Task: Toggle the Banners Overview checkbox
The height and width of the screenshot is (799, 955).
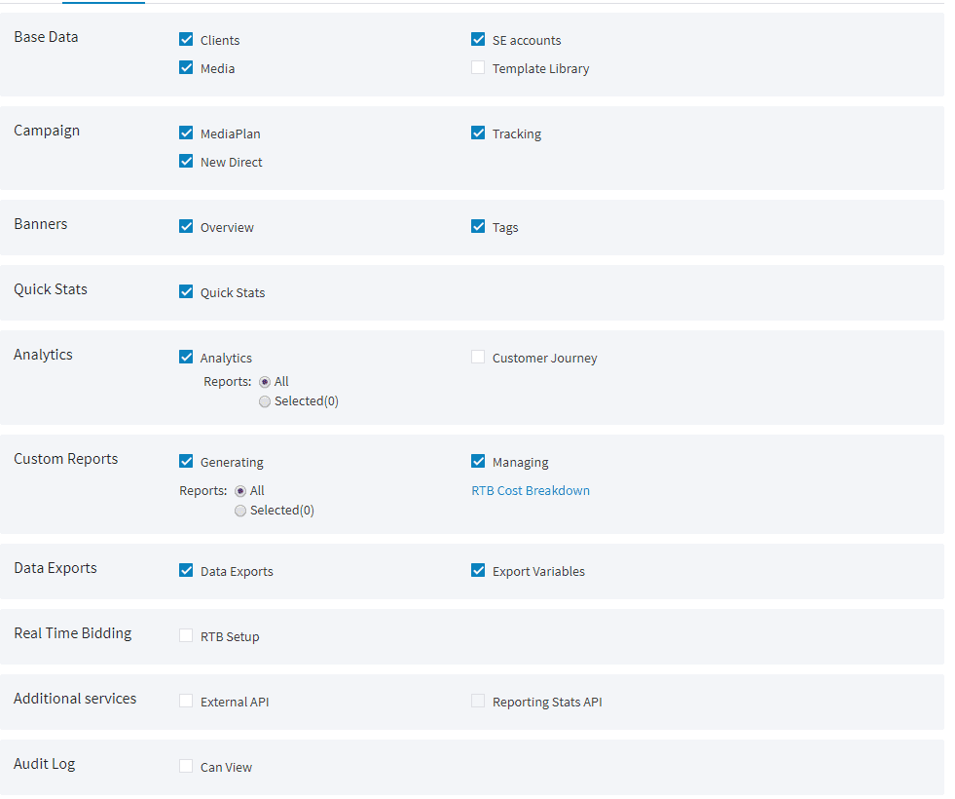Action: pos(186,227)
